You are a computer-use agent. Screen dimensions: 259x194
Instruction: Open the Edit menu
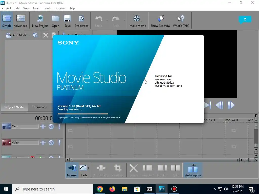click(x=17, y=8)
